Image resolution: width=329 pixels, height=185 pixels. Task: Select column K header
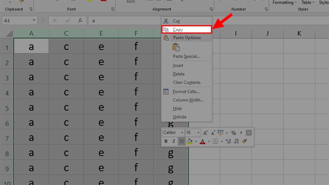(x=299, y=33)
